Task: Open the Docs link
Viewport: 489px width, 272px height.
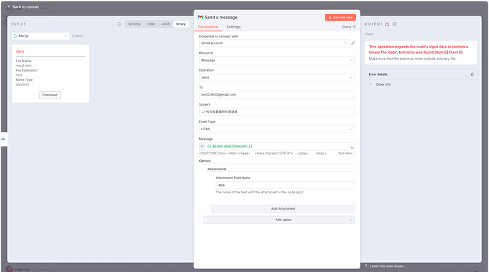Action: coord(349,27)
